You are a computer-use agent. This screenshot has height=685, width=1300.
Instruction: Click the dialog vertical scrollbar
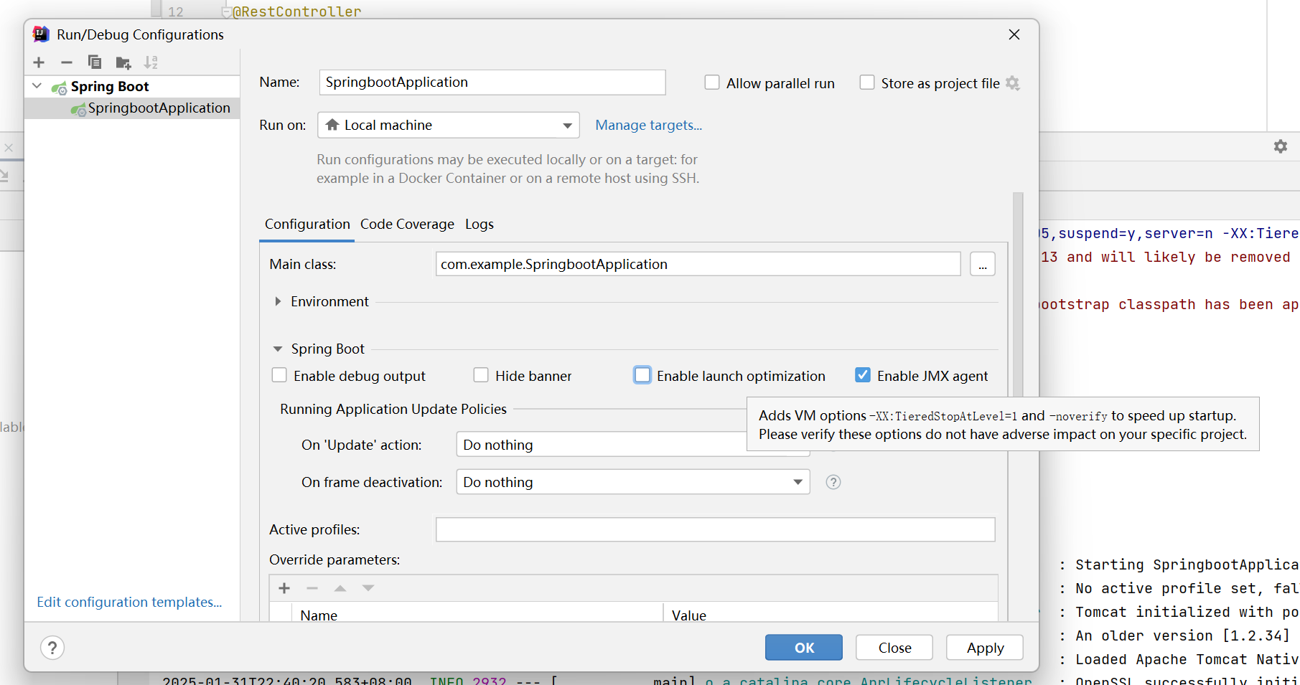pyautogui.click(x=1018, y=294)
